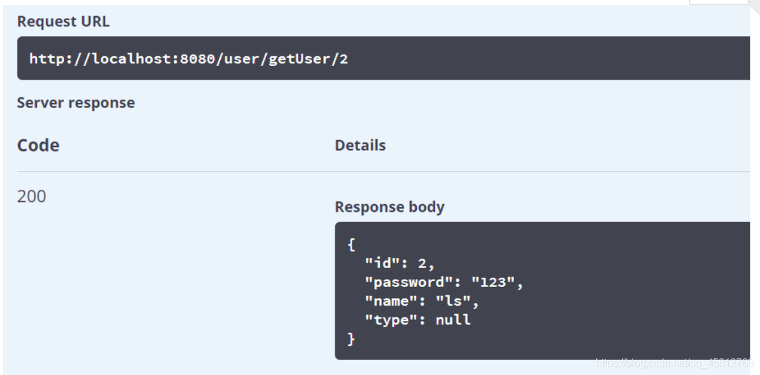Click the 200 status code

tap(32, 196)
